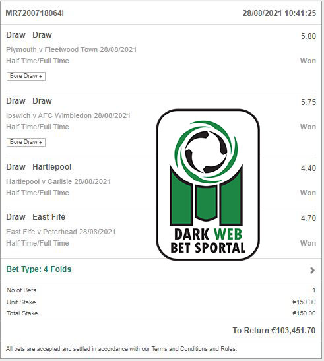
Task: Select bet reference MR7200718064I
Action: (35, 13)
